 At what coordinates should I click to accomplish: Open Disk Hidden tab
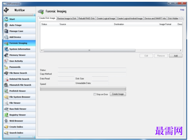pos(173,18)
